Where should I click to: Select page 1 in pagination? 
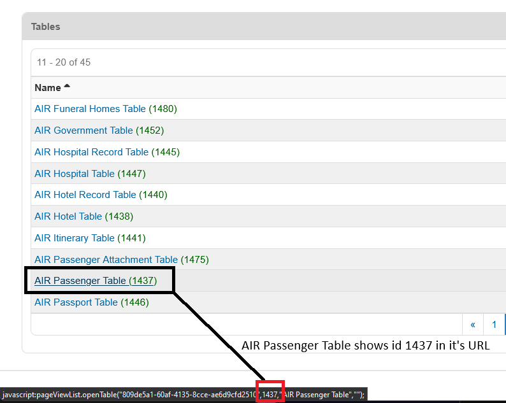pyautogui.click(x=494, y=324)
